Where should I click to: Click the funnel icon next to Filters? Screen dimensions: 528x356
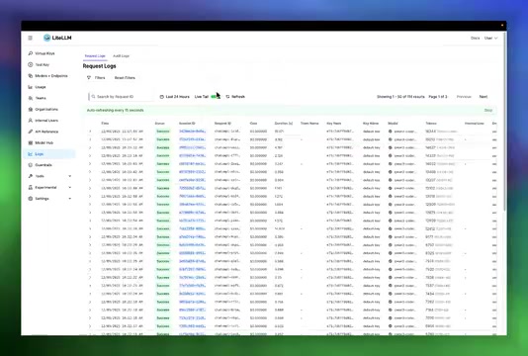point(89,78)
